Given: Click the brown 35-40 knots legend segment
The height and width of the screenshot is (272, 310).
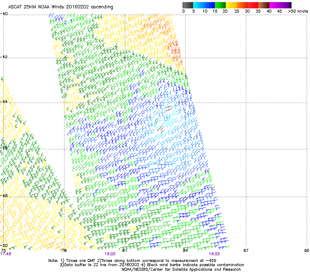Looking at the screenshot, I should (264, 5).
